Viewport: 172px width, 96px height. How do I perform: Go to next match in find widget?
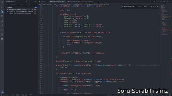click(x=153, y=7)
